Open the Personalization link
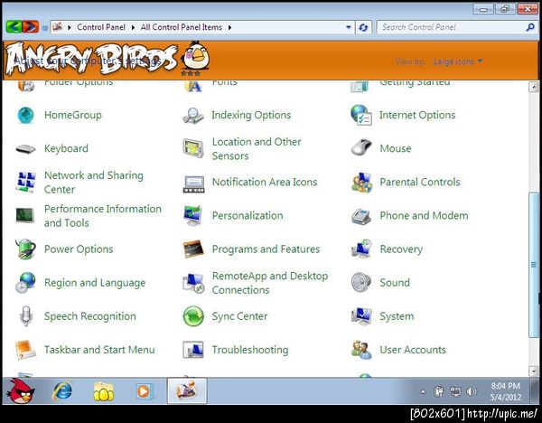The image size is (542, 423). 248,215
